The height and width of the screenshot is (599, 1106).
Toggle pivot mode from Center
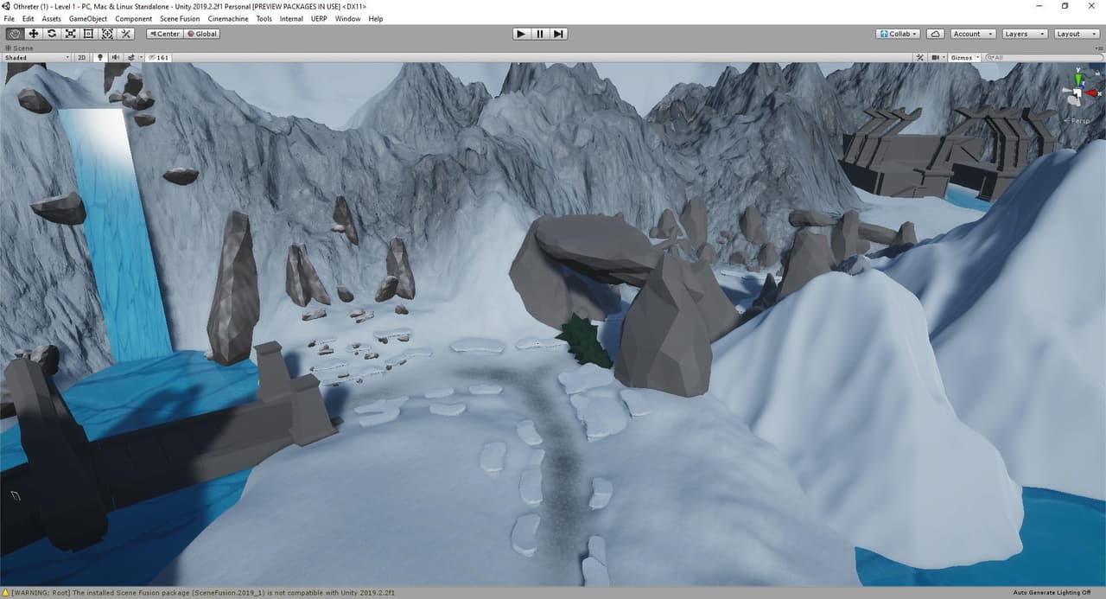tap(164, 34)
